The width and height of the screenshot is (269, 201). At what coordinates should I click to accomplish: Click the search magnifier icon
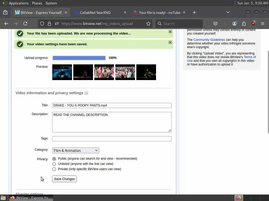[159, 24]
